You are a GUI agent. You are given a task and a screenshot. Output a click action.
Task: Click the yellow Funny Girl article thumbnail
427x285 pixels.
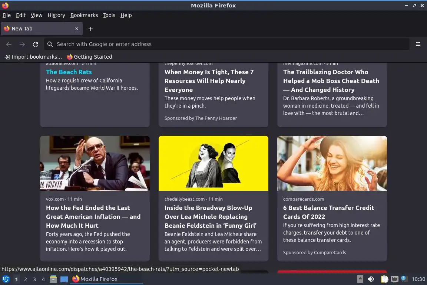[213, 163]
